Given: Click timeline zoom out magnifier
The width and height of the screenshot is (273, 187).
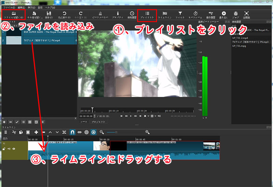Looking at the screenshot, I should tap(102, 132).
